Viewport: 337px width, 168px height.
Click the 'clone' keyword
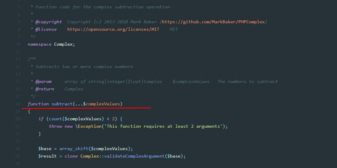click(x=71, y=156)
